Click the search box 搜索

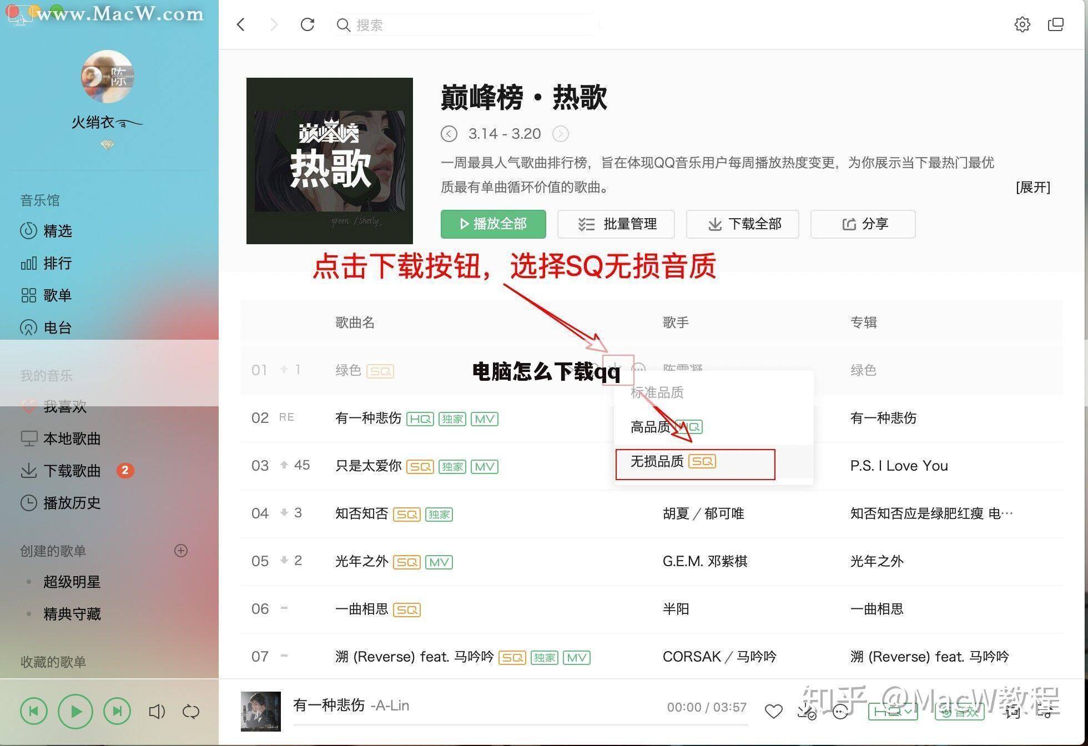[x=466, y=25]
